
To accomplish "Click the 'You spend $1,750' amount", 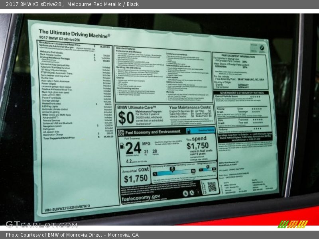I will point(197,146).
